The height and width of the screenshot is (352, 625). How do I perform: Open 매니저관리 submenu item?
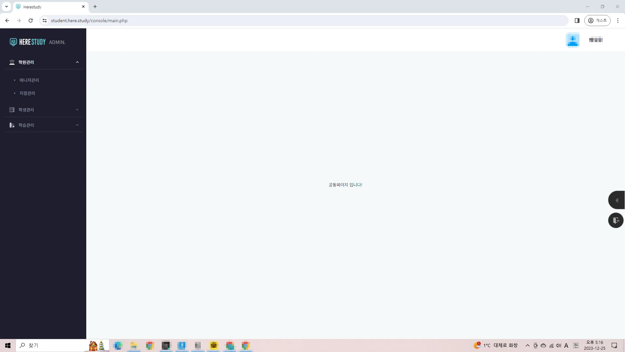pos(29,80)
